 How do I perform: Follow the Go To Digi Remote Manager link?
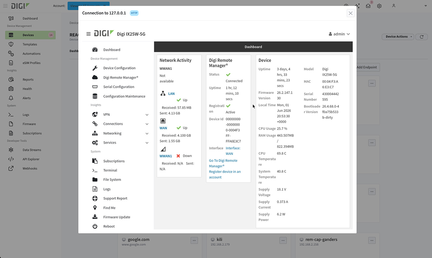(x=223, y=163)
